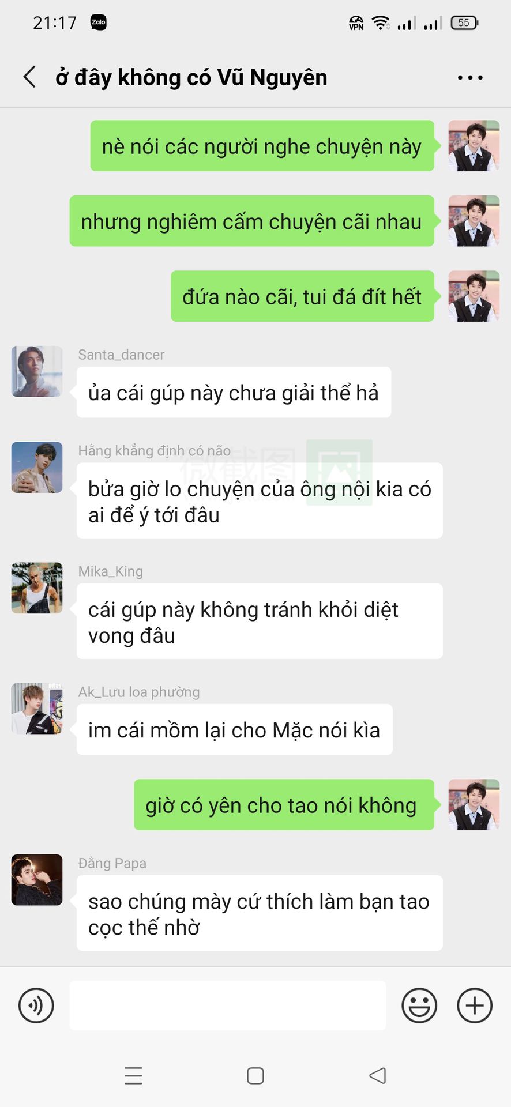Screen dimensions: 511x1107
Task: Tap Ak_Lưu loa phường's avatar
Action: (37, 709)
